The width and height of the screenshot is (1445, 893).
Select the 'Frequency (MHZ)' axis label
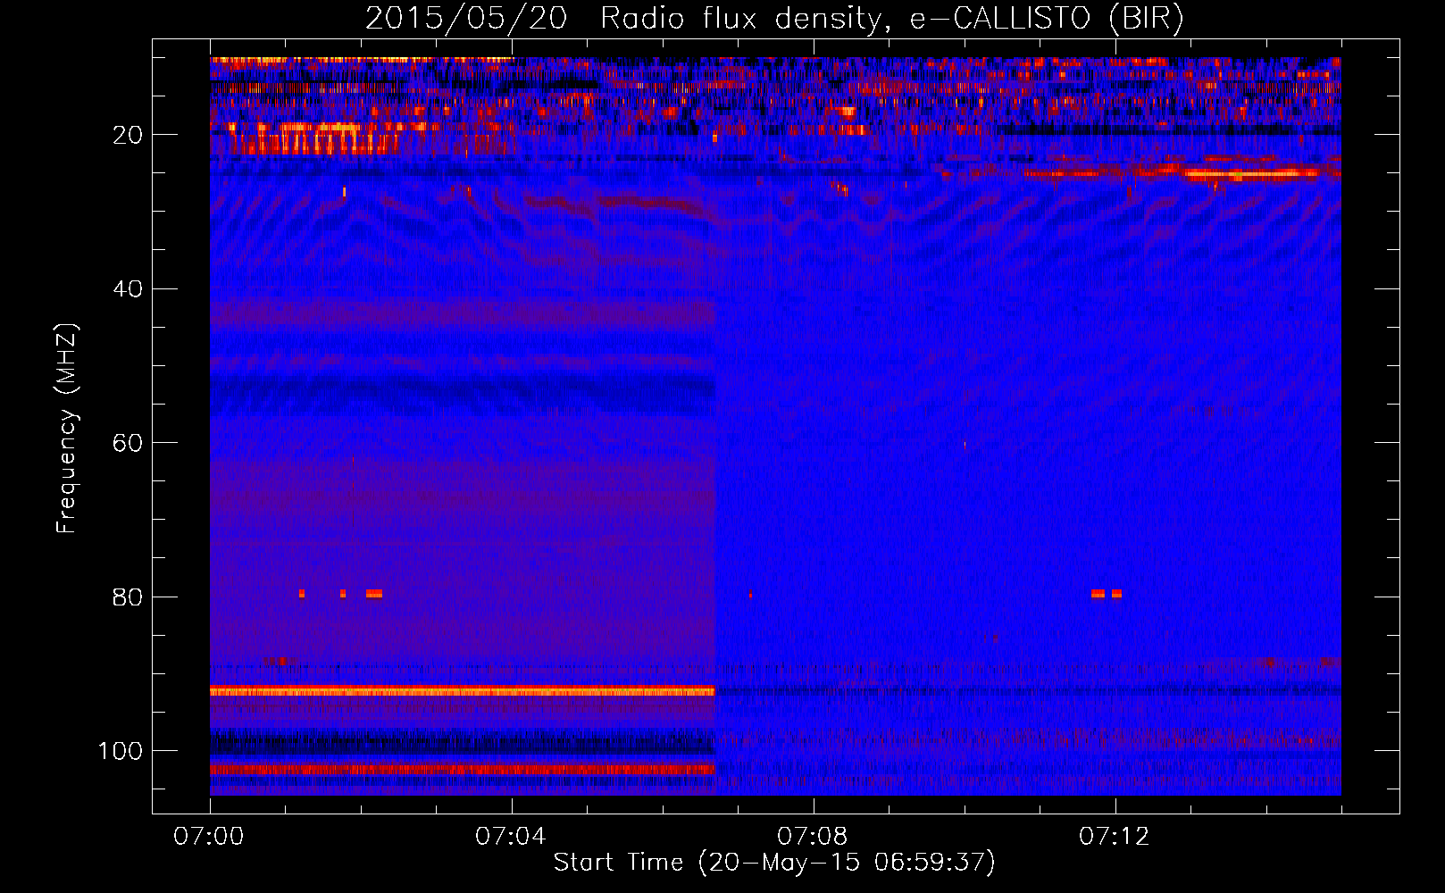(67, 429)
